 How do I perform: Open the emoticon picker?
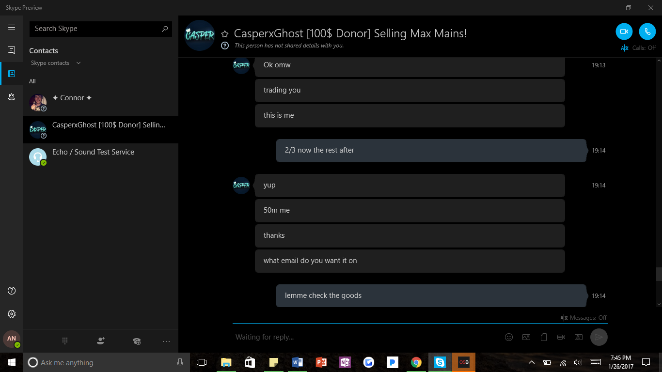click(509, 337)
